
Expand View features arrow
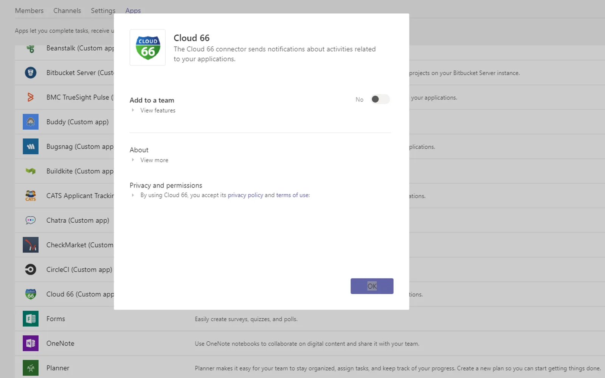[133, 110]
